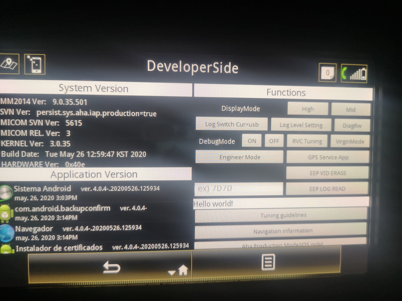
Task: Select HARDWARE Ver 0x40e line
Action: click(x=43, y=164)
